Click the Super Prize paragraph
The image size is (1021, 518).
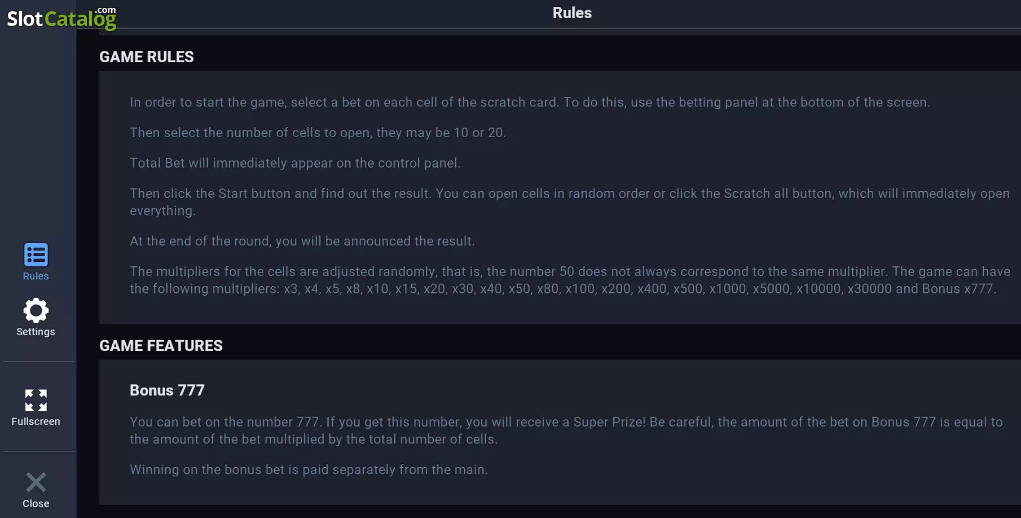[566, 431]
